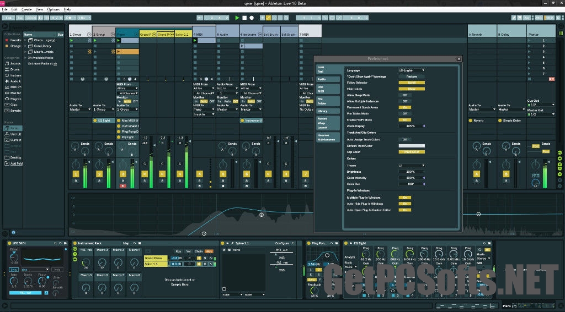Open Default Track Color chooser
Image resolution: width=565 pixels, height=312 pixels.
tap(412, 146)
